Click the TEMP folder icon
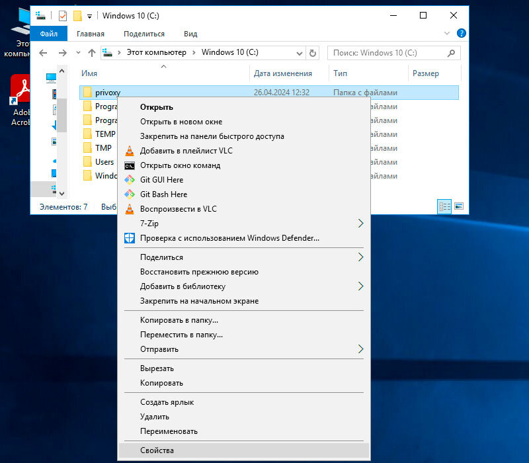 (87, 134)
